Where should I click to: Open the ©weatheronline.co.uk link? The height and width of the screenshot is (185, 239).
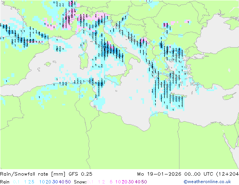pos(207,182)
